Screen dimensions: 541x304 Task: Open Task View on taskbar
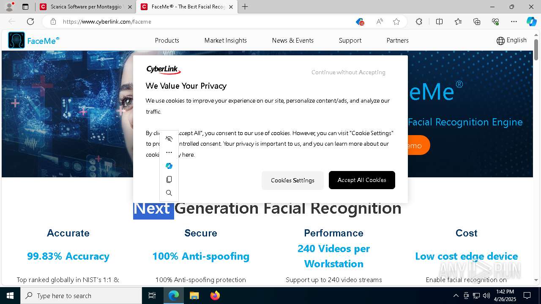[x=152, y=296]
